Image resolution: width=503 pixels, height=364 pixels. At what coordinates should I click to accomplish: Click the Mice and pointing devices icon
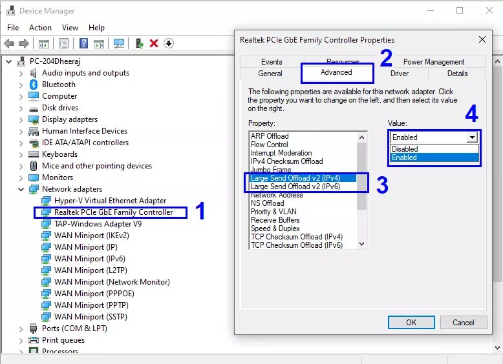tap(34, 166)
